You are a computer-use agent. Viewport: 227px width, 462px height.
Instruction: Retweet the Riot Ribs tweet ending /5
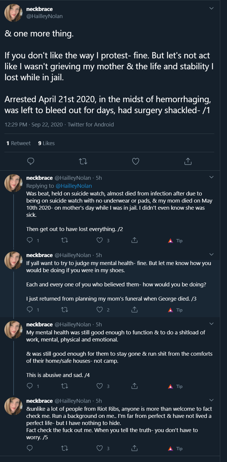tap(64, 448)
